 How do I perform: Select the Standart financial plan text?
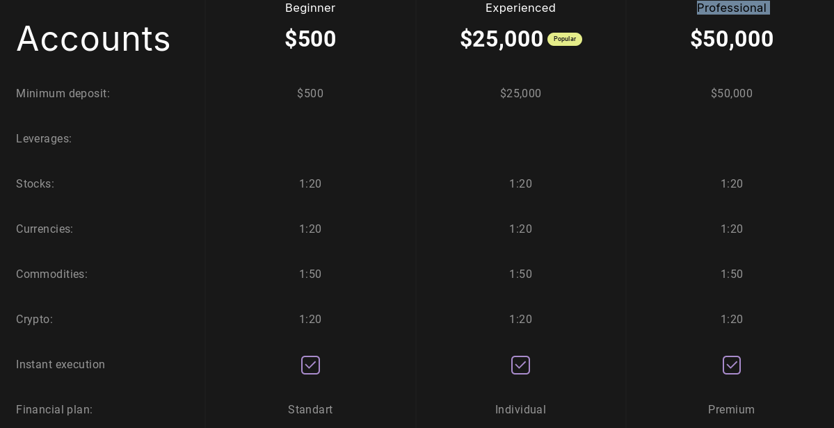310,409
